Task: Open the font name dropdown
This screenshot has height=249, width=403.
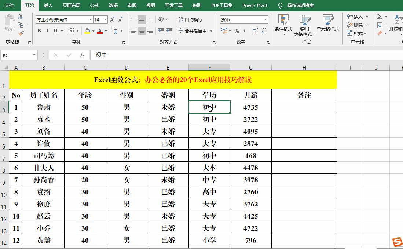Action: click(89, 19)
